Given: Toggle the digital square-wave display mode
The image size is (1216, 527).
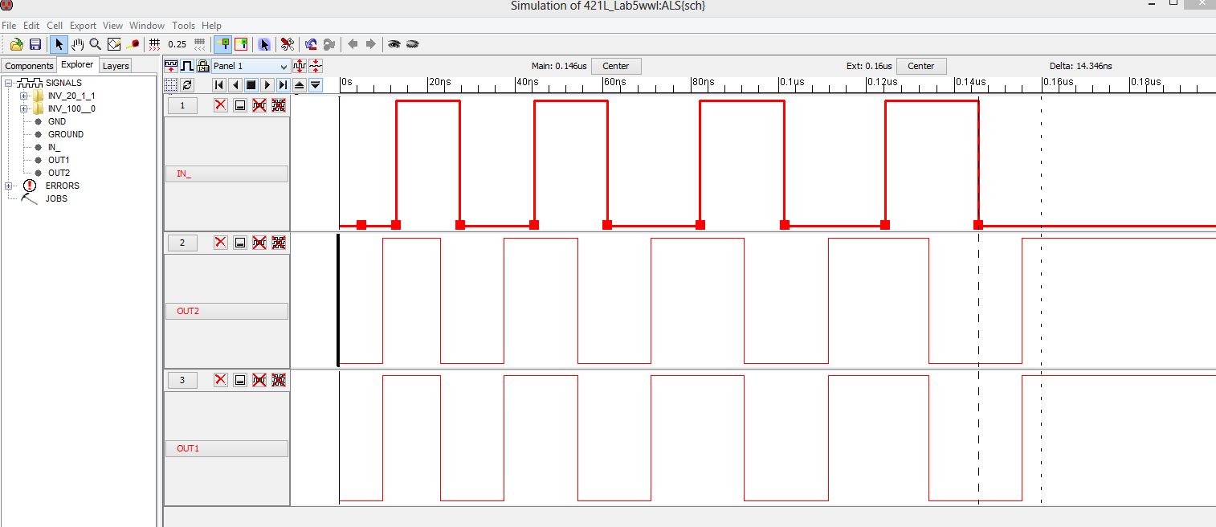Looking at the screenshot, I should pyautogui.click(x=187, y=66).
